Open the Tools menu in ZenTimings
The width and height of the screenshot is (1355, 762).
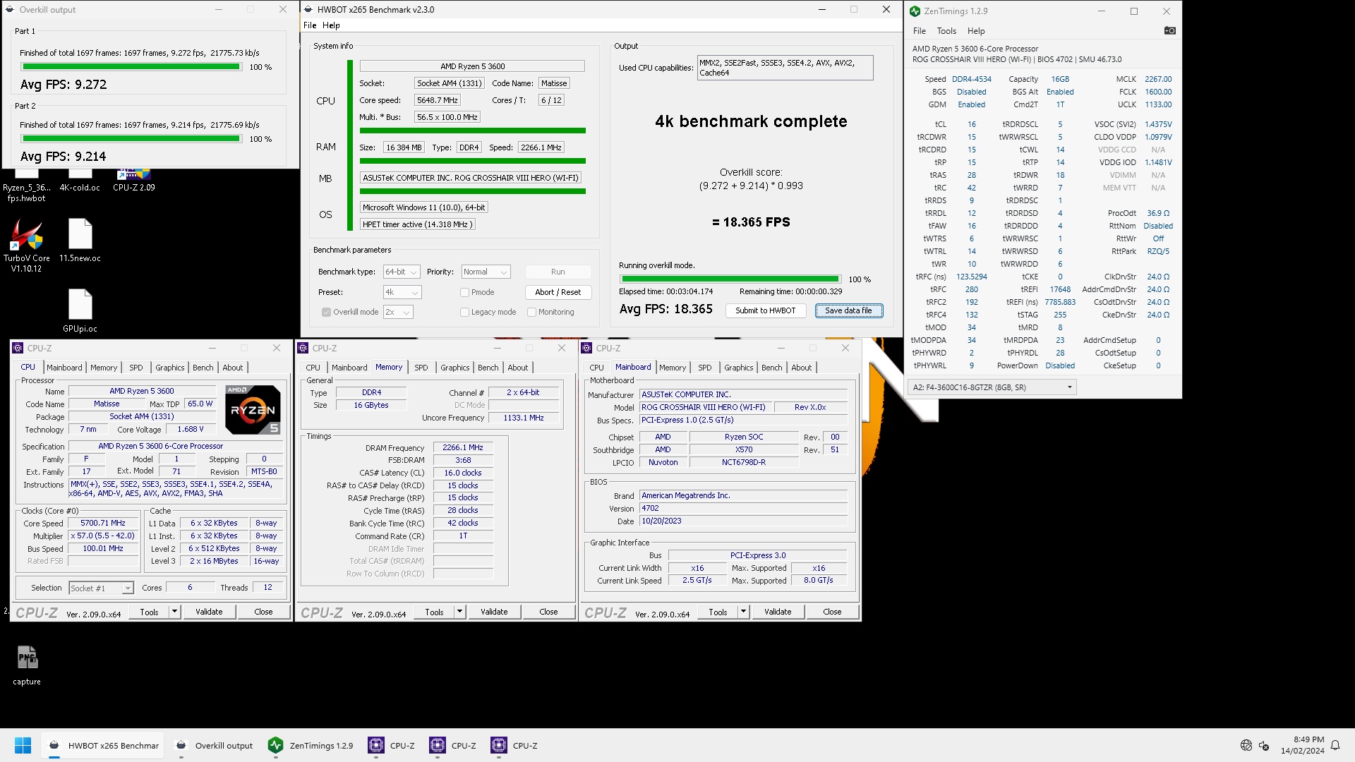pos(946,31)
